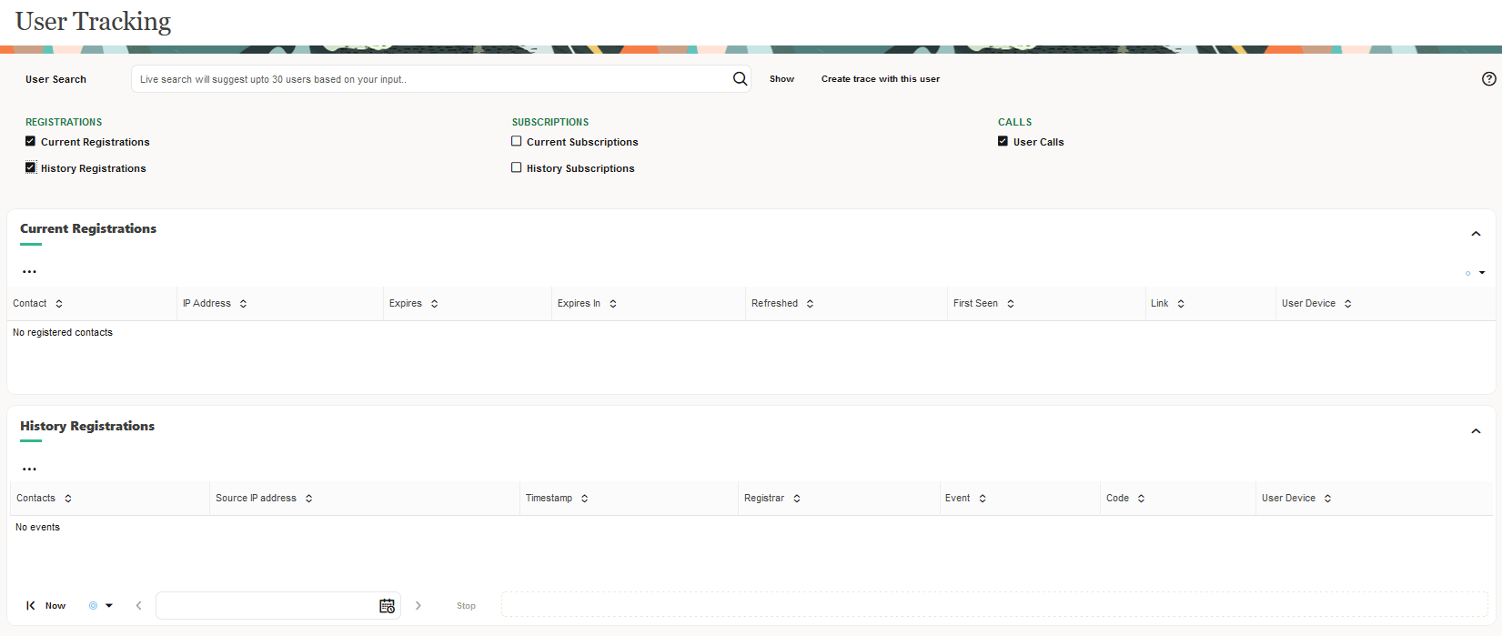Jump to first with Now skip icon
1502x636 pixels.
[x=31, y=606]
